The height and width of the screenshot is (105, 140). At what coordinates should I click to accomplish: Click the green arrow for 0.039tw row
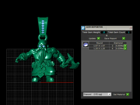[125, 48]
